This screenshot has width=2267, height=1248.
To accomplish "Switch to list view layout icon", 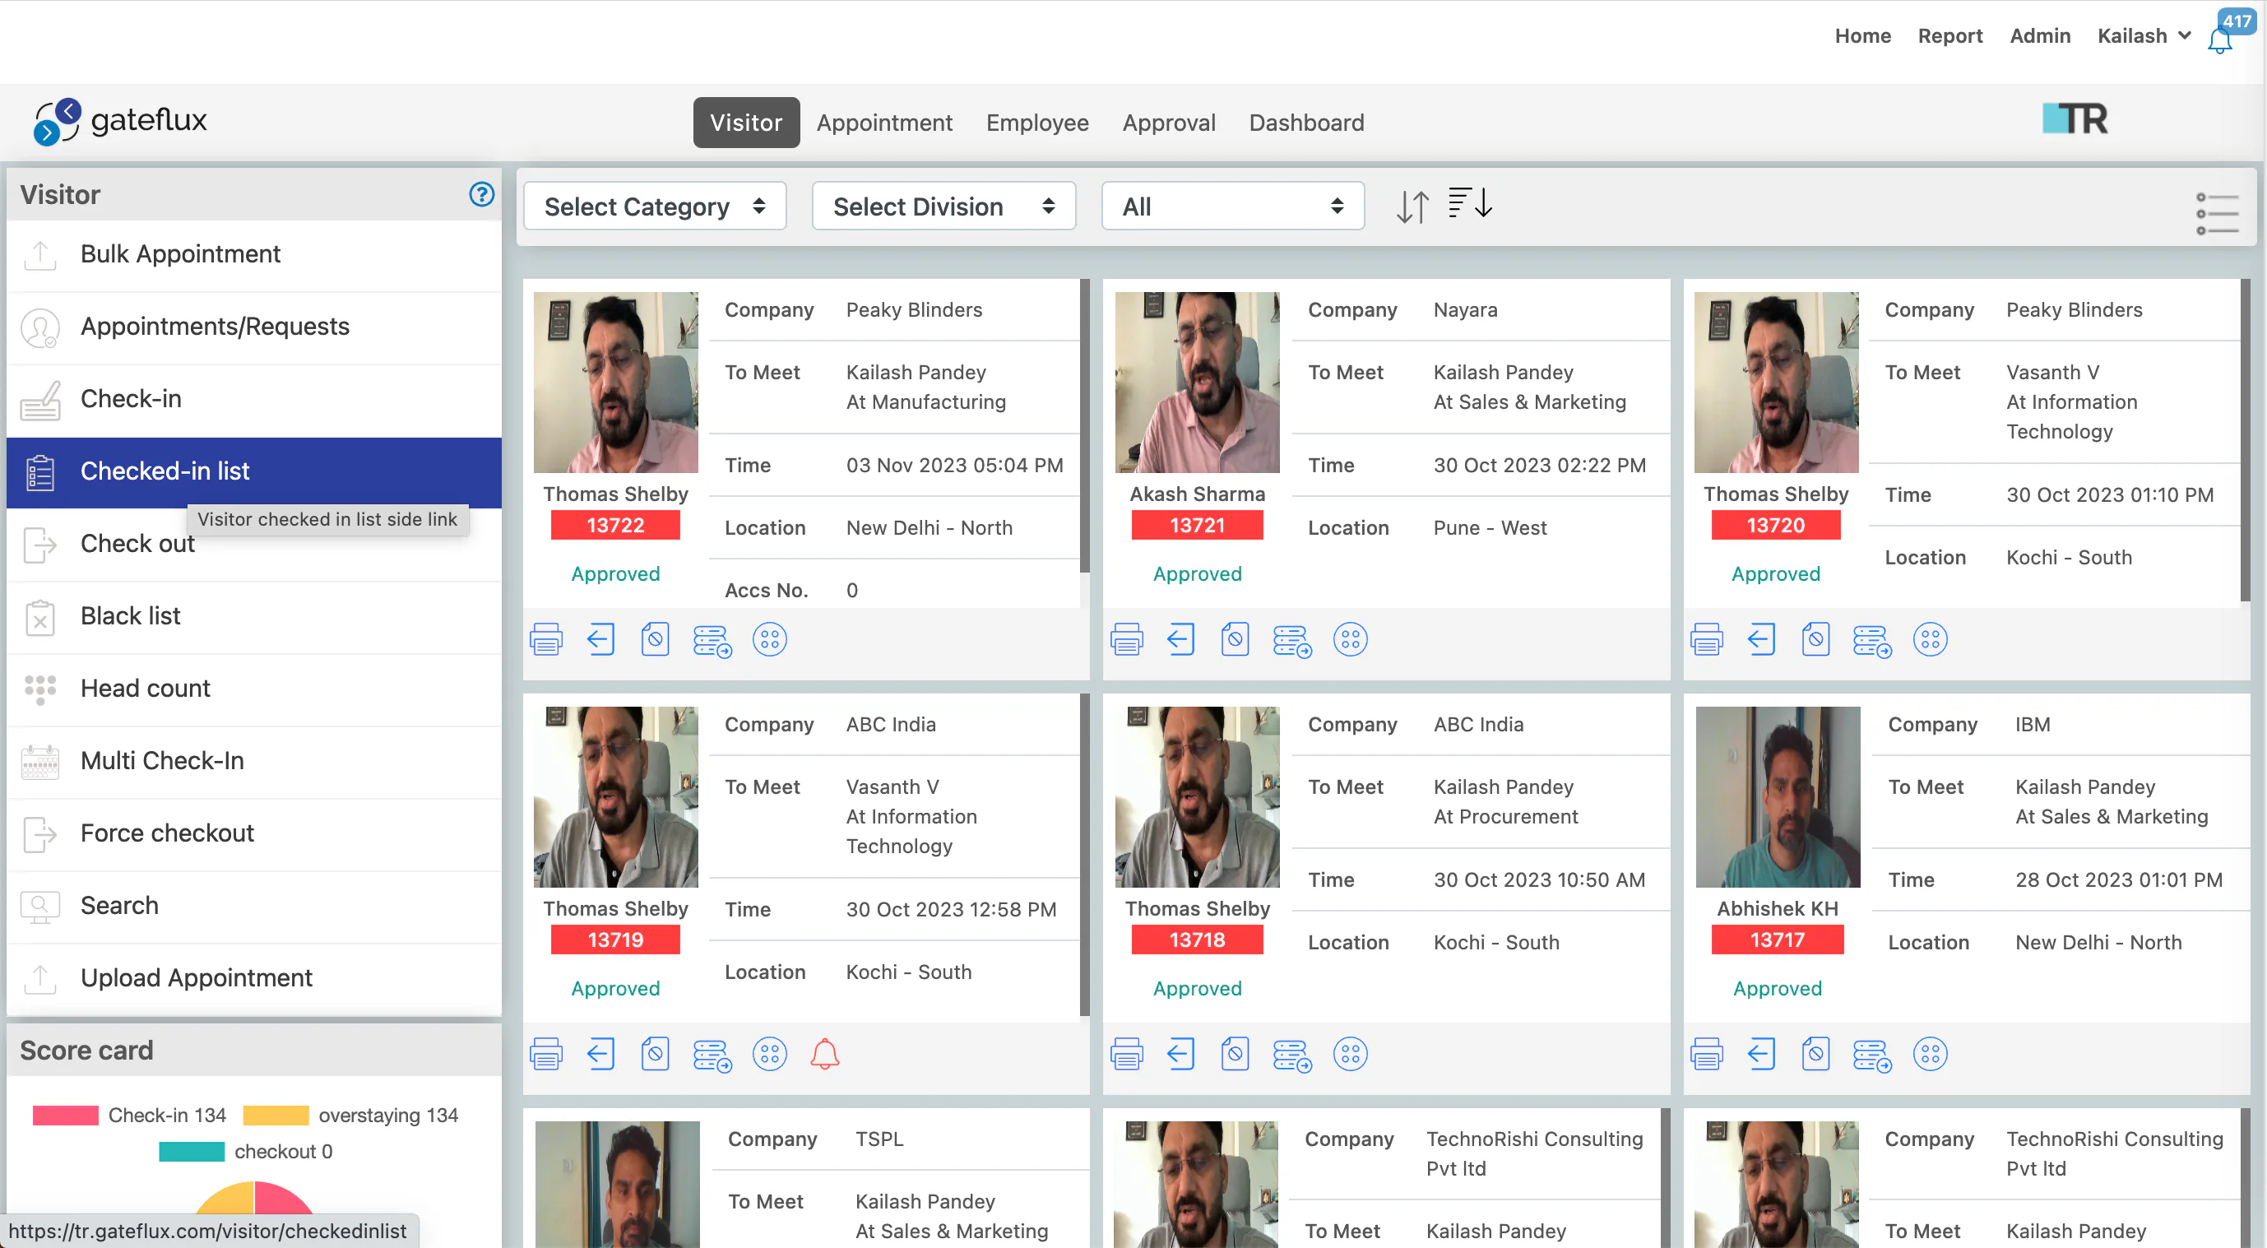I will [2217, 213].
